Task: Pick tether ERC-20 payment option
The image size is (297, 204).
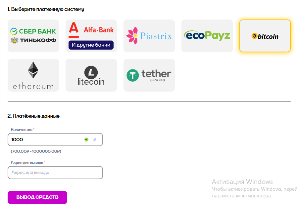Action: click(x=149, y=75)
